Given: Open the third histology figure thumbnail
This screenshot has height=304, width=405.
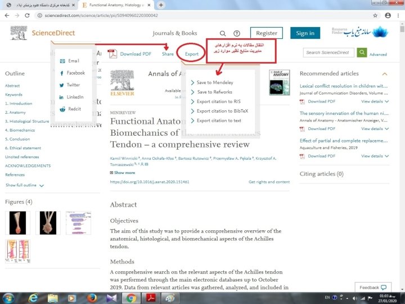Looking at the screenshot, I should point(79,223).
